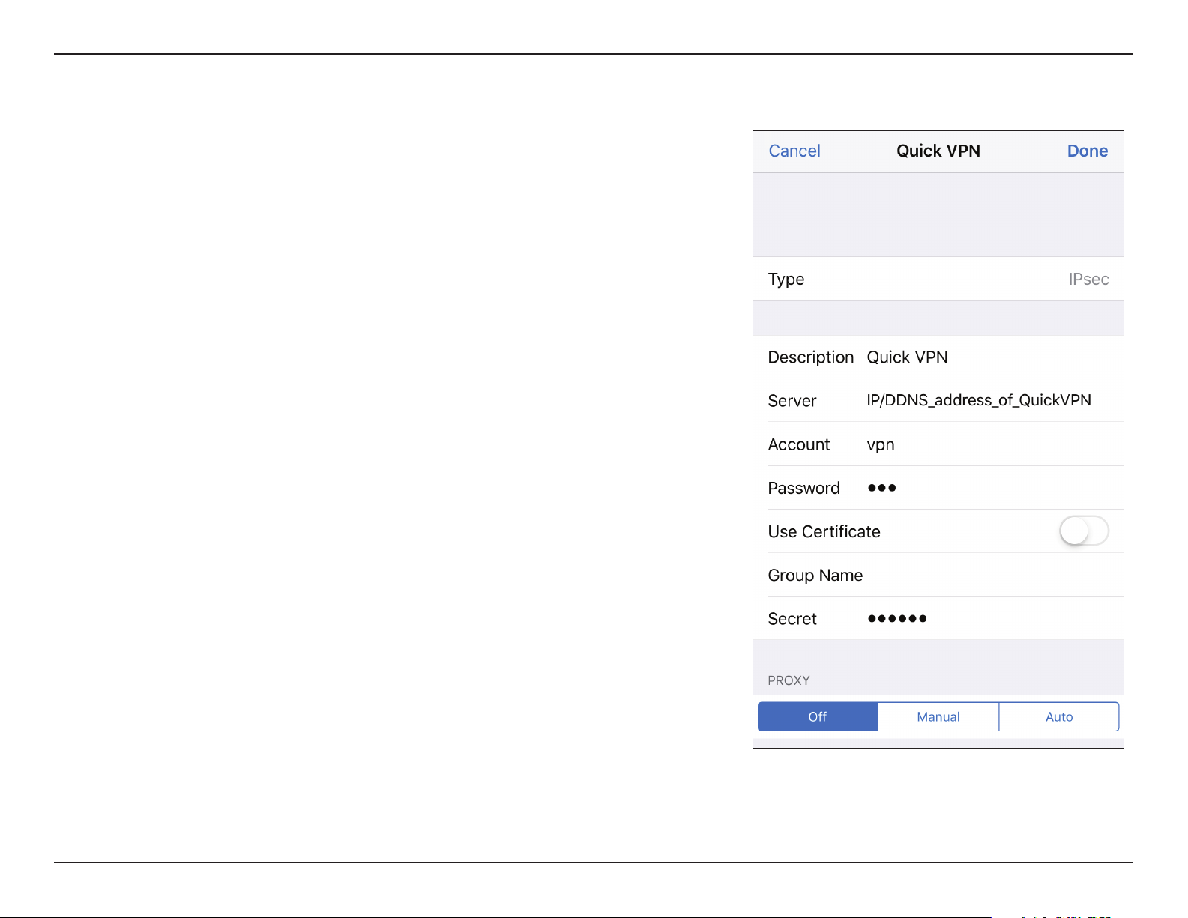Toggle the Use Certificate switch
The height and width of the screenshot is (918, 1188).
1084,531
